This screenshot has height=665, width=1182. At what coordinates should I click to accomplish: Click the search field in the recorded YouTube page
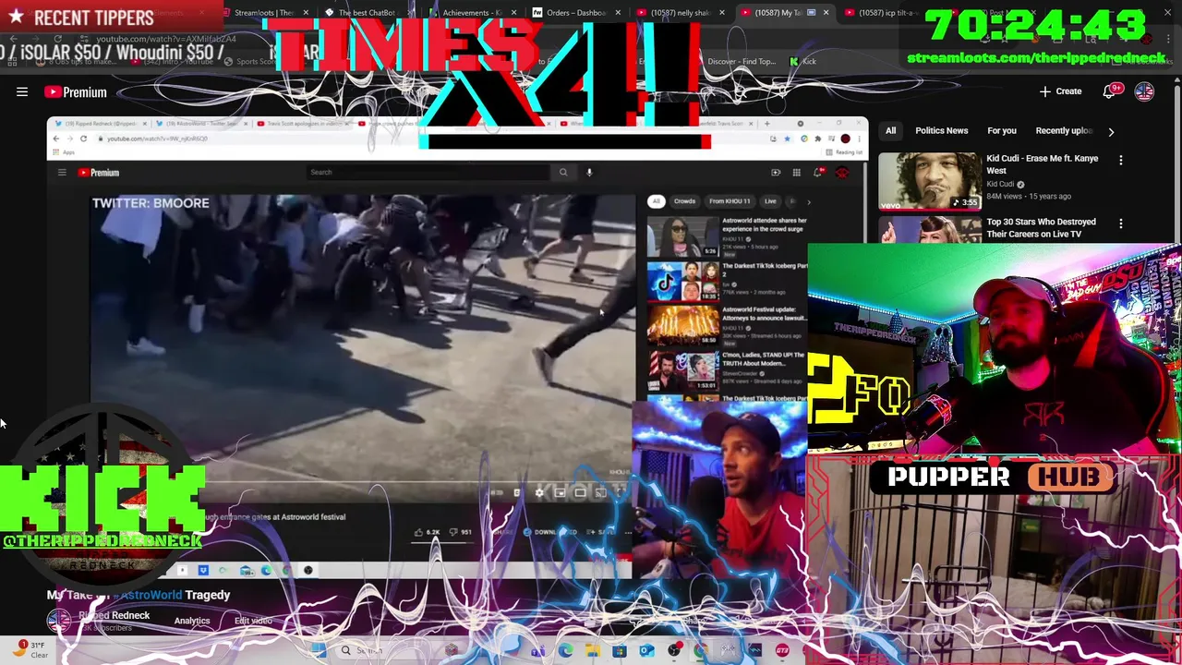[429, 172]
